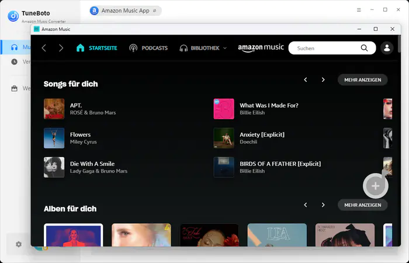
Task: Open the song Anxiety [Explicit]
Action: (262, 134)
